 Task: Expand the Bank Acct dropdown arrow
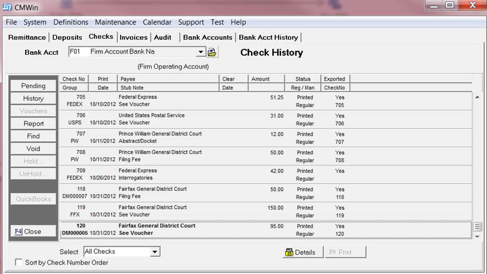pyautogui.click(x=200, y=52)
